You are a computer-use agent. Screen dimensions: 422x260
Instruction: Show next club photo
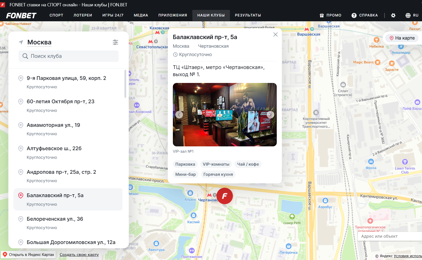(270, 115)
